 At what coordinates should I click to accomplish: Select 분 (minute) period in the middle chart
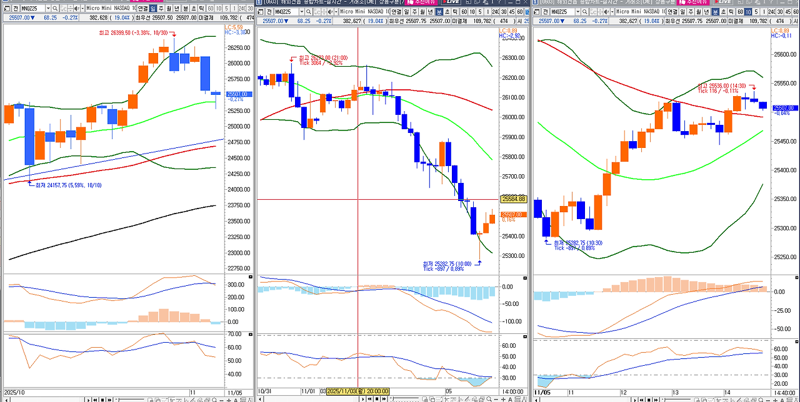[x=439, y=12]
